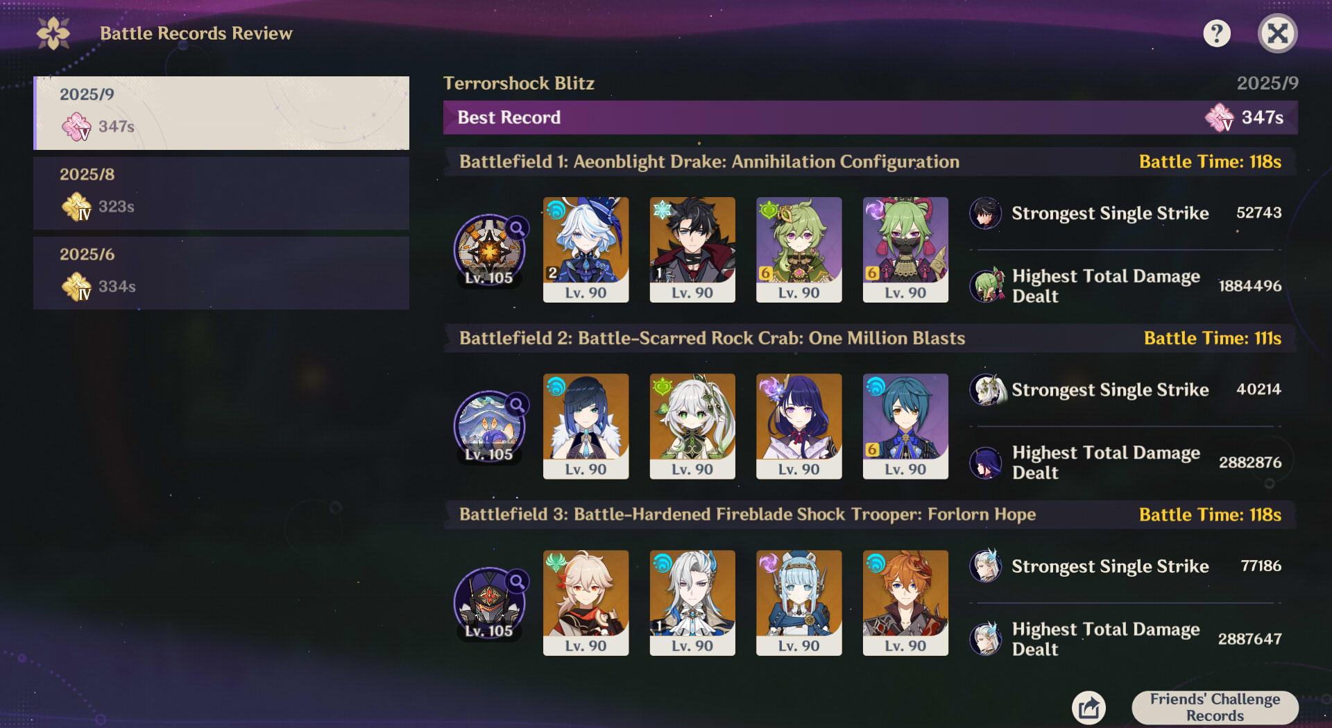Select the 2025/9 record tab
Screen dimensions: 1332x728
pyautogui.click(x=222, y=113)
